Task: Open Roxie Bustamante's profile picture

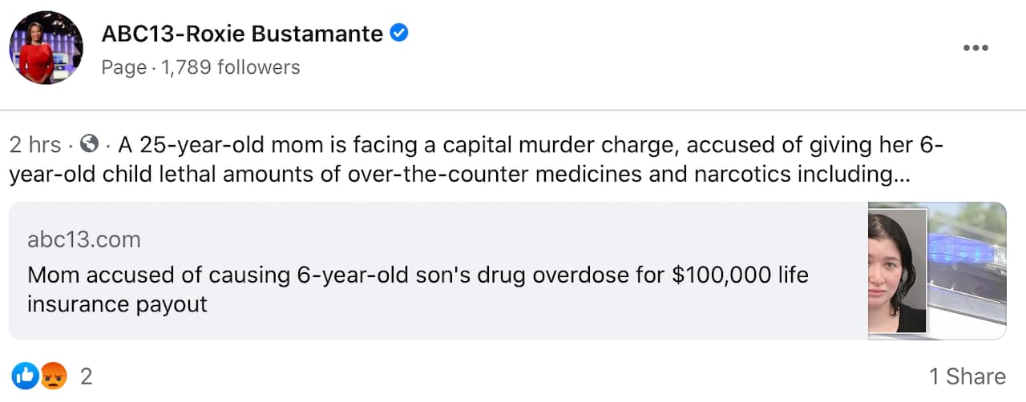Action: click(46, 48)
